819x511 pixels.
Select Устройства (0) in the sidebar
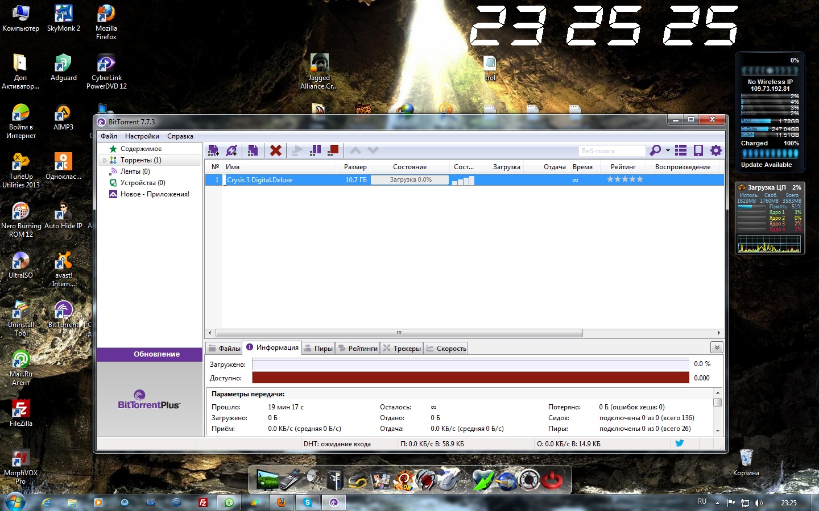[143, 183]
